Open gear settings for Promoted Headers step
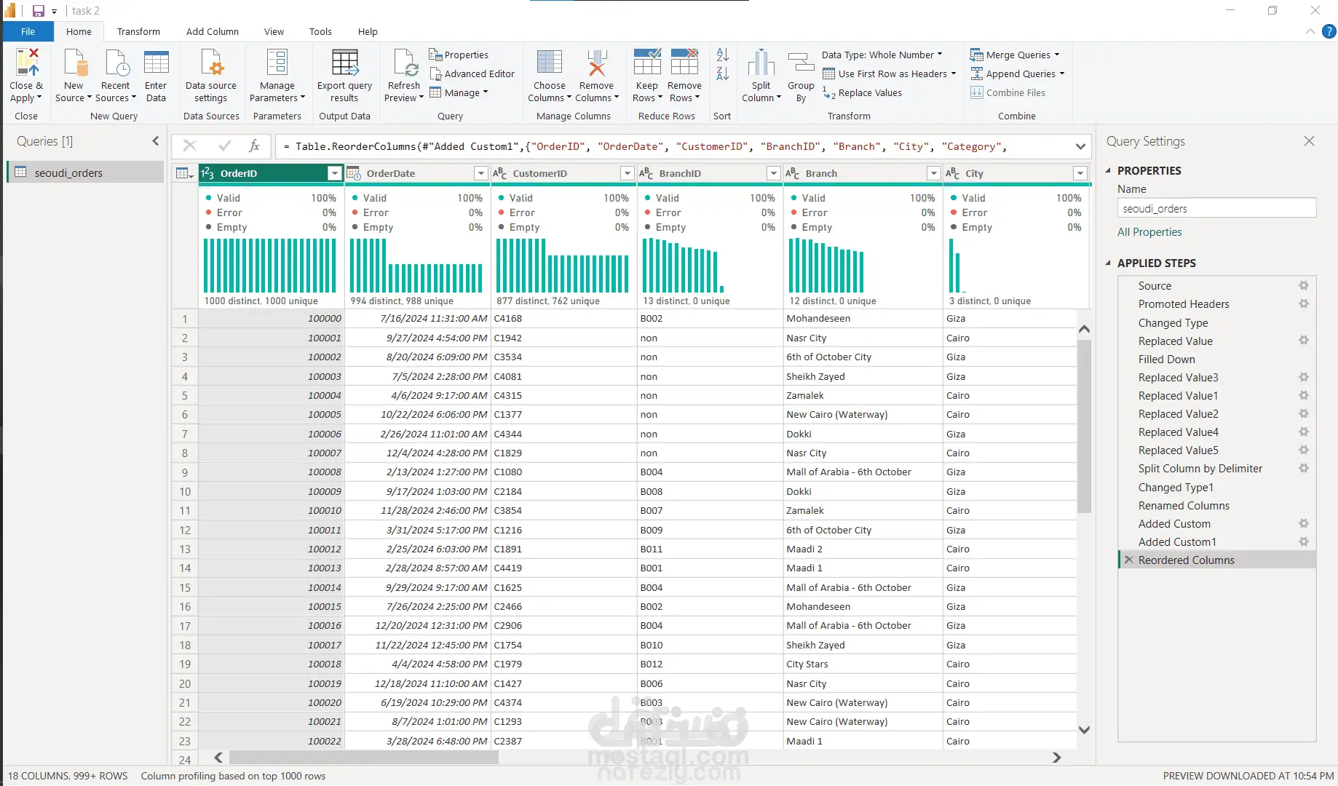 pyautogui.click(x=1303, y=304)
